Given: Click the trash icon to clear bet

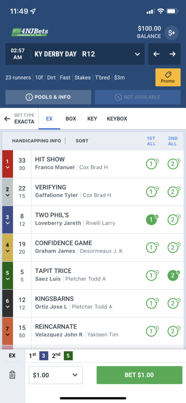Looking at the screenshot, I should click(x=12, y=375).
